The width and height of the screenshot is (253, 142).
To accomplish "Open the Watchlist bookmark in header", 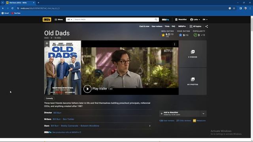I will tap(181, 19).
